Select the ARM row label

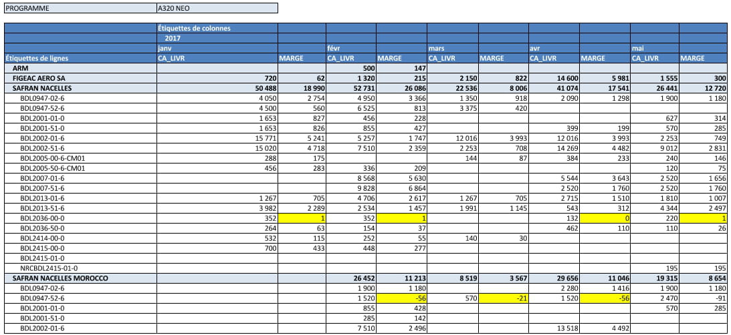tap(81, 68)
